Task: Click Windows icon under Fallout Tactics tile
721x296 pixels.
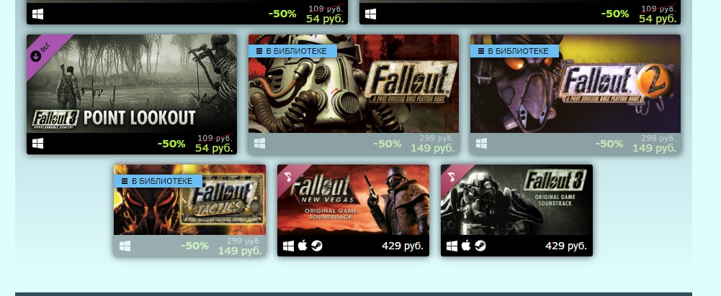Action: [125, 246]
